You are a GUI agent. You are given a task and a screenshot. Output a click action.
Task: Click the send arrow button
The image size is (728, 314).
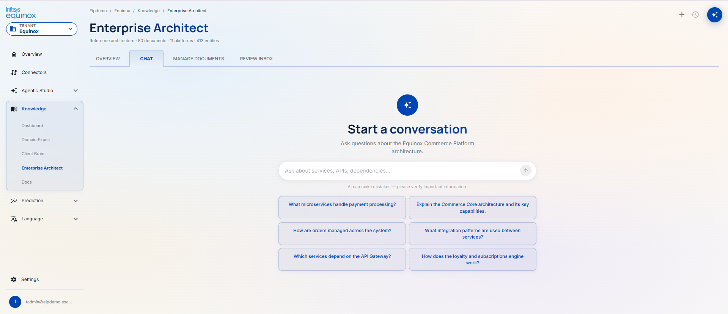[x=526, y=171]
